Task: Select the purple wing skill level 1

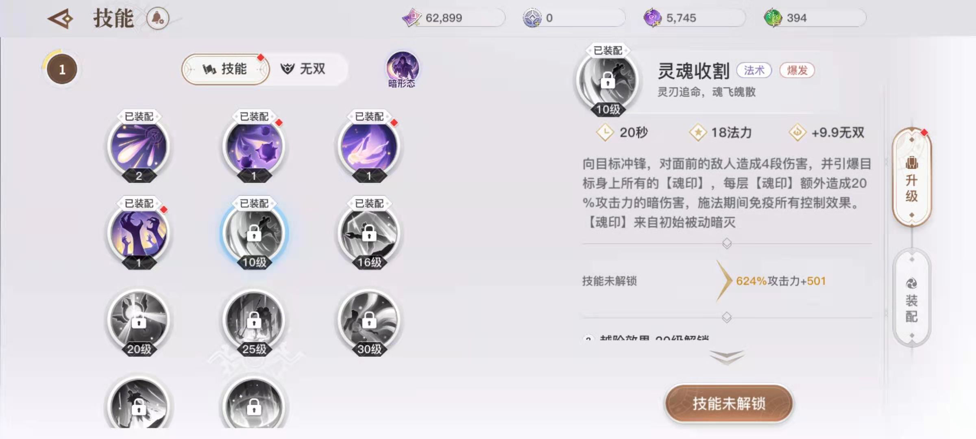Action: [x=369, y=146]
